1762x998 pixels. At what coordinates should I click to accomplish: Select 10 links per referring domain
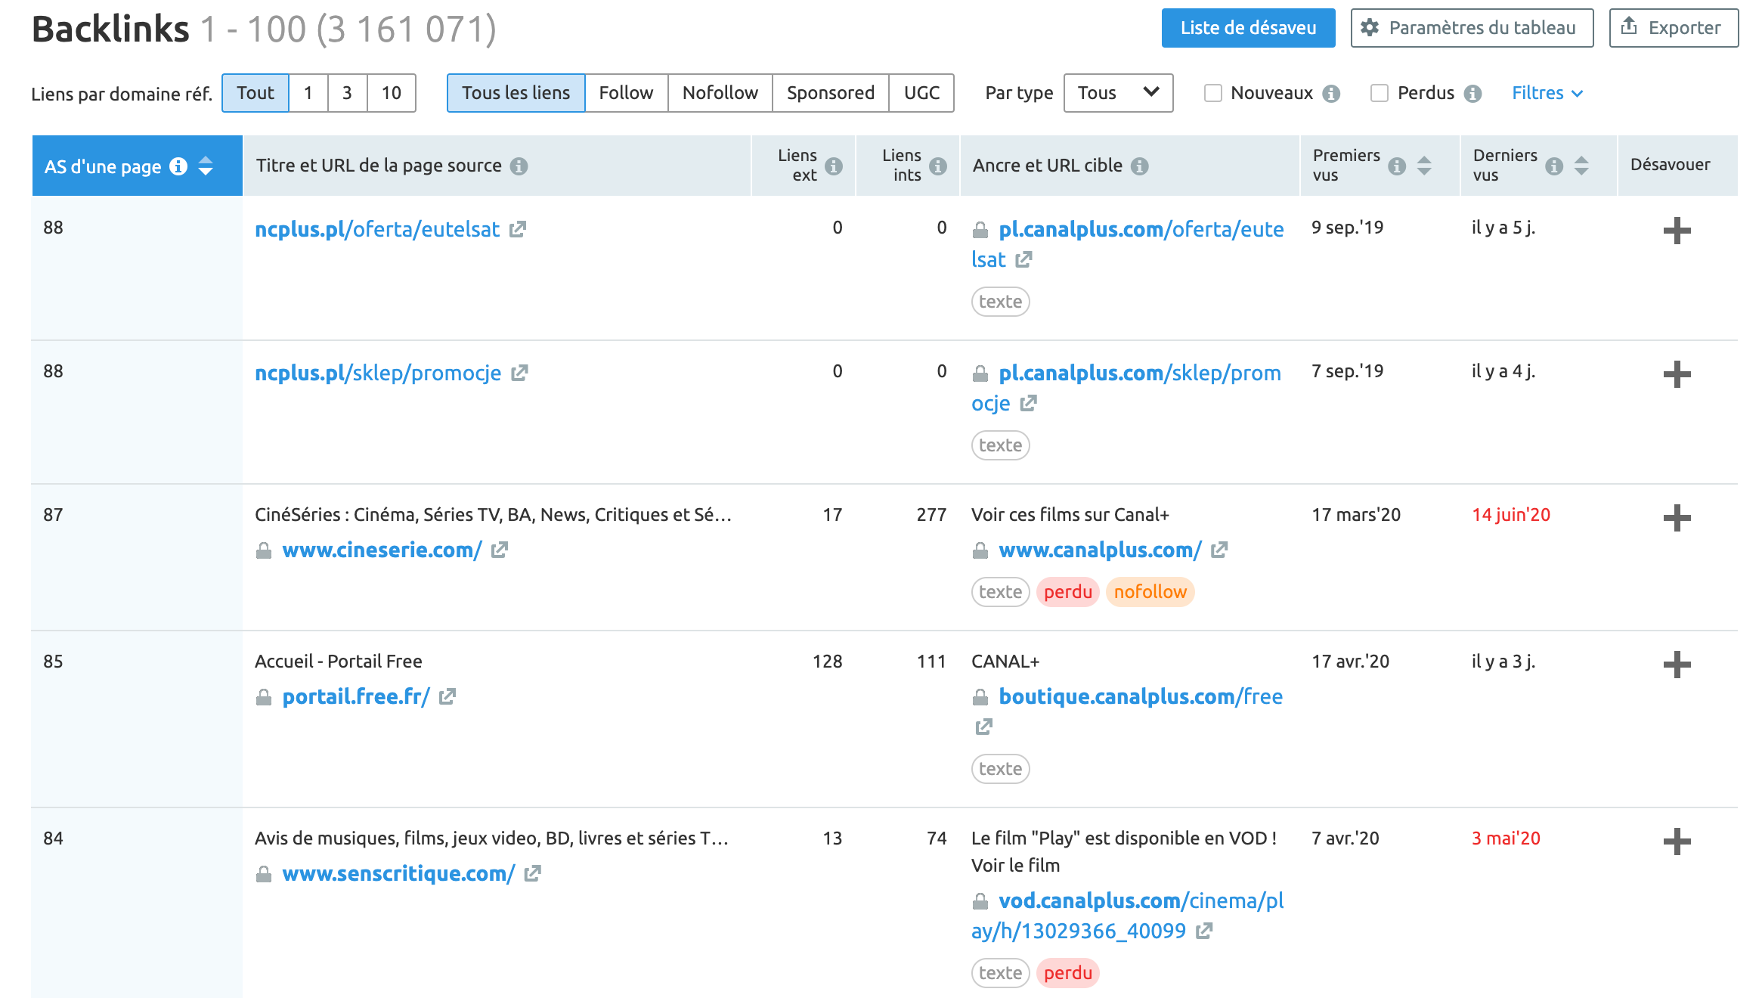click(x=392, y=93)
